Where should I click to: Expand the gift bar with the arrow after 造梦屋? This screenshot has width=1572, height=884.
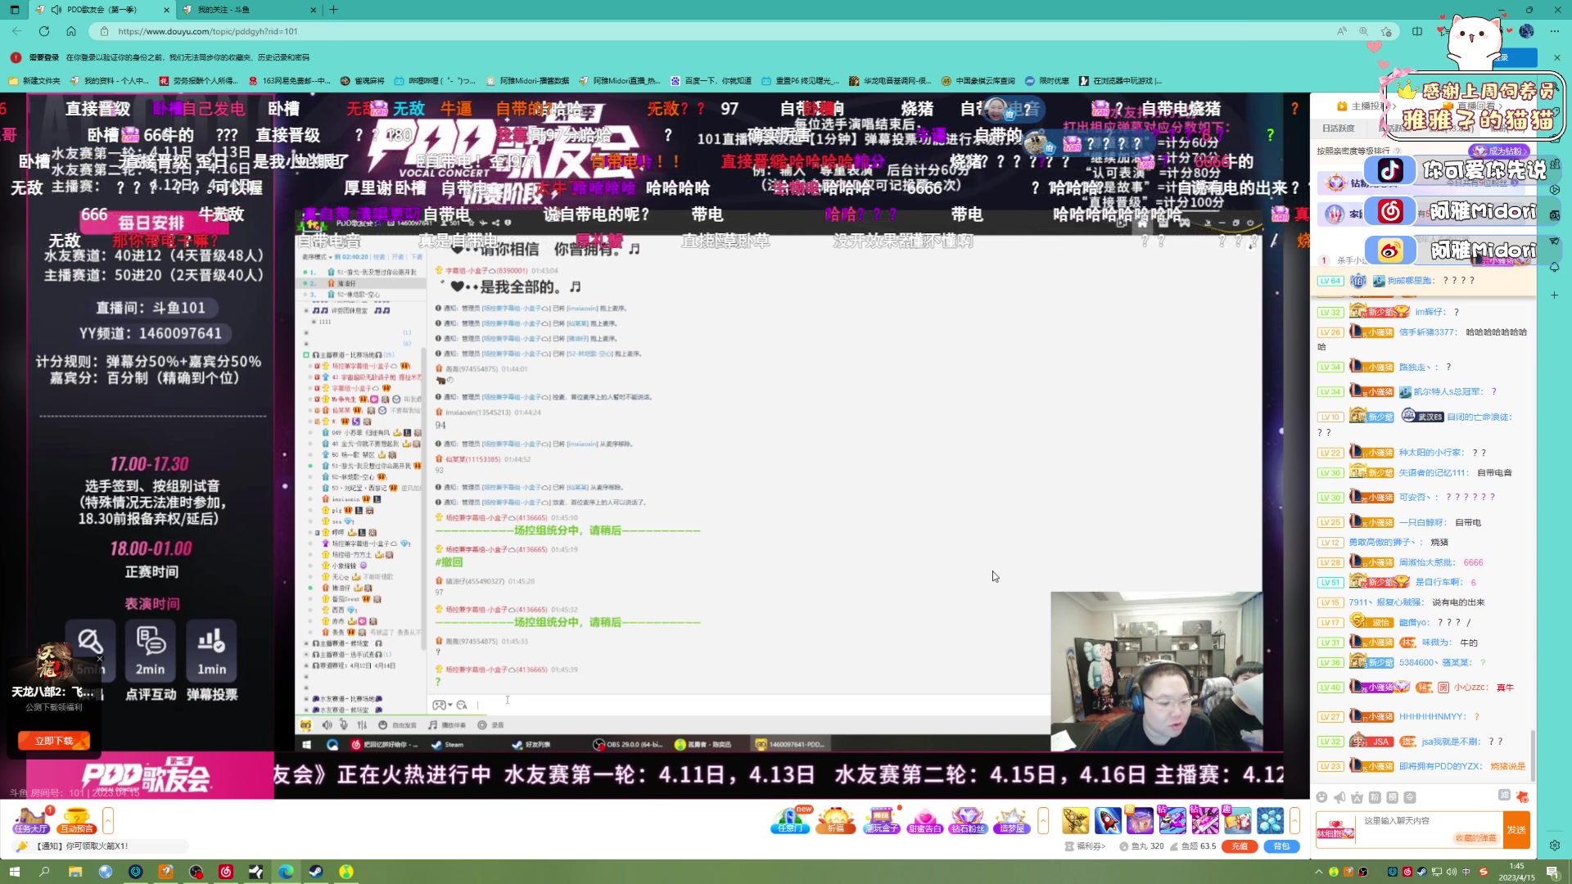click(1043, 819)
